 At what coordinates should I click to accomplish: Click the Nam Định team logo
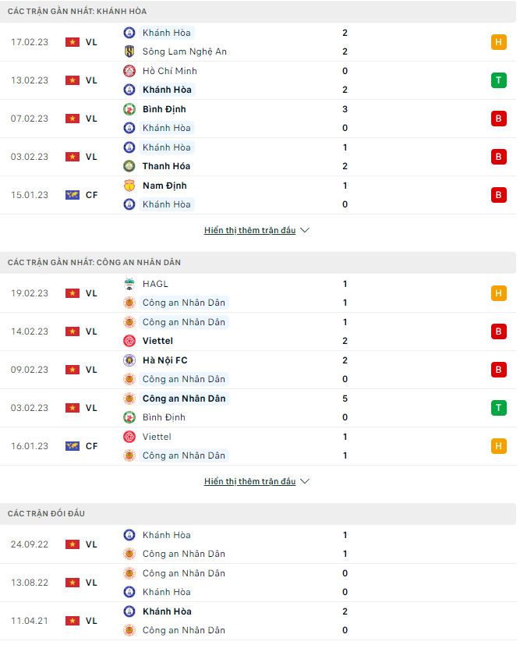click(129, 186)
